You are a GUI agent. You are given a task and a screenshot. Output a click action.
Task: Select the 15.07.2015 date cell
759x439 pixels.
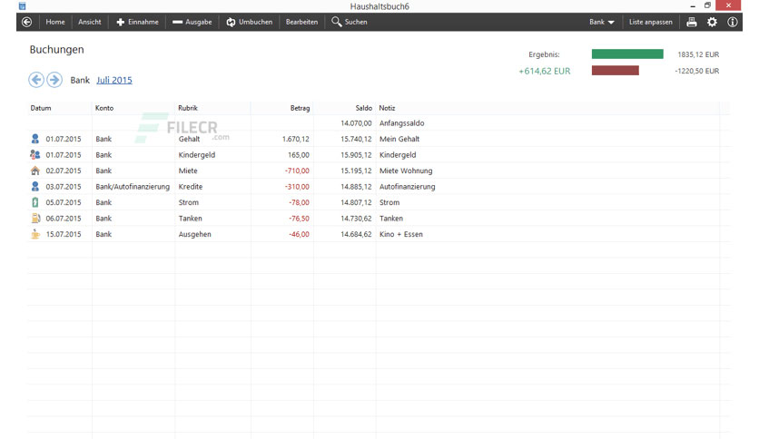(64, 234)
